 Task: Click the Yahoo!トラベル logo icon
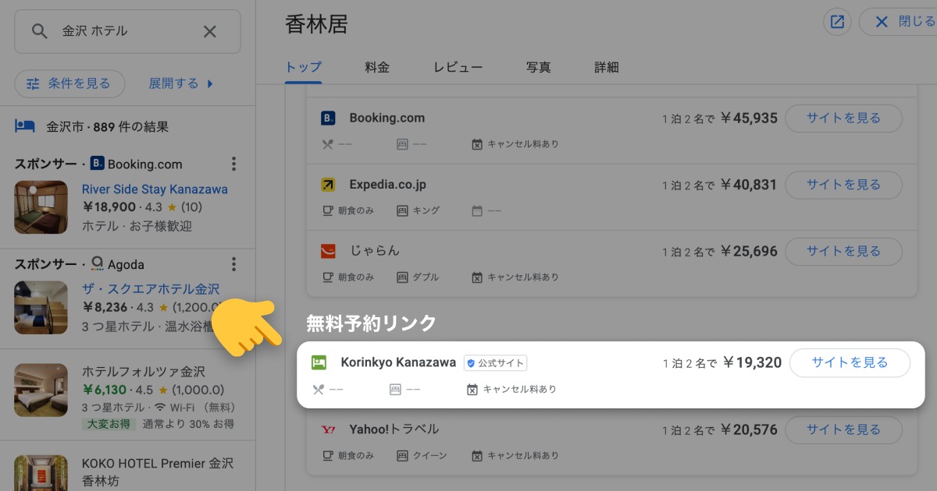(328, 429)
